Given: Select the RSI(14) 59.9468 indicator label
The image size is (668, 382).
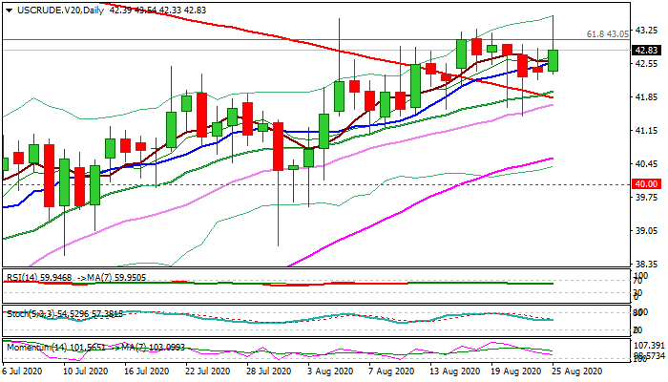Looking at the screenshot, I should [39, 278].
